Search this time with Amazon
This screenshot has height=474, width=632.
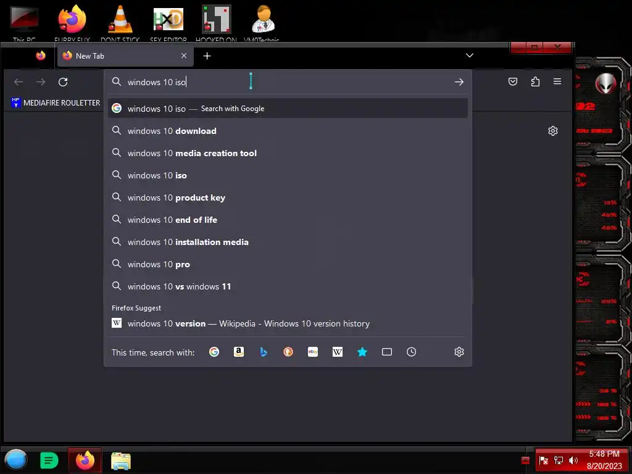tap(239, 352)
